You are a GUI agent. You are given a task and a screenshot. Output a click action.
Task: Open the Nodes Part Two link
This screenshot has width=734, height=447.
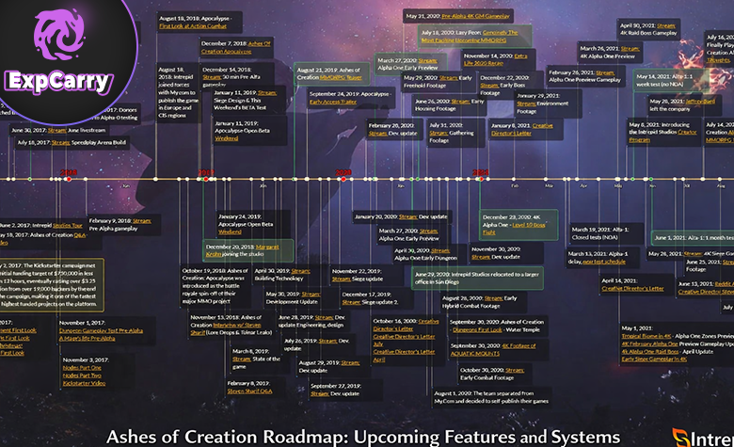click(82, 375)
